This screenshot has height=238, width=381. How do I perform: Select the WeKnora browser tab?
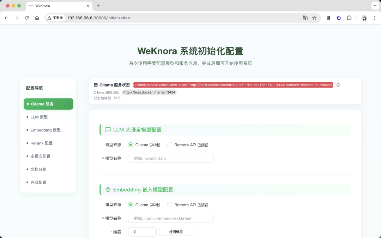click(x=59, y=6)
